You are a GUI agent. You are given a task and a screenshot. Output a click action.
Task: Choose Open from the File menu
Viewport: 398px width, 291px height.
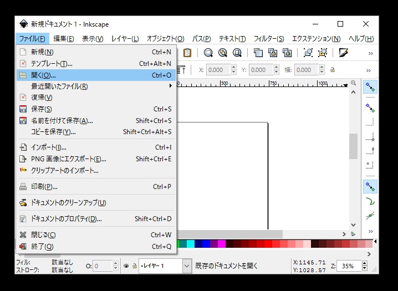point(96,75)
